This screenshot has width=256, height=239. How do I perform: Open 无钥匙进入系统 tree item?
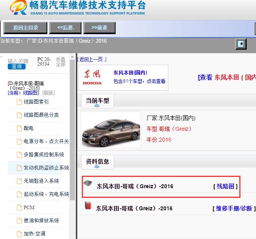[41, 181]
